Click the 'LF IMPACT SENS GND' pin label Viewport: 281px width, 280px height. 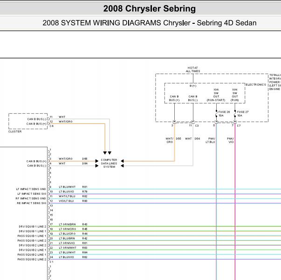(x=31, y=189)
